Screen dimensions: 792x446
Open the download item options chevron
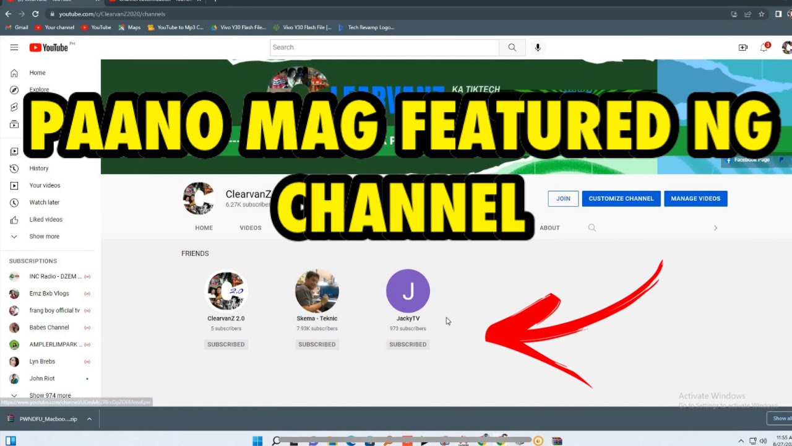click(x=89, y=419)
